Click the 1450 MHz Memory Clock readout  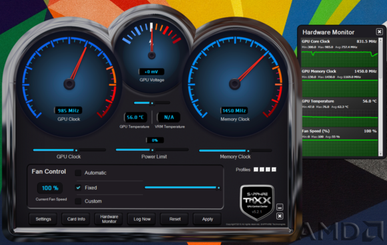click(x=234, y=110)
